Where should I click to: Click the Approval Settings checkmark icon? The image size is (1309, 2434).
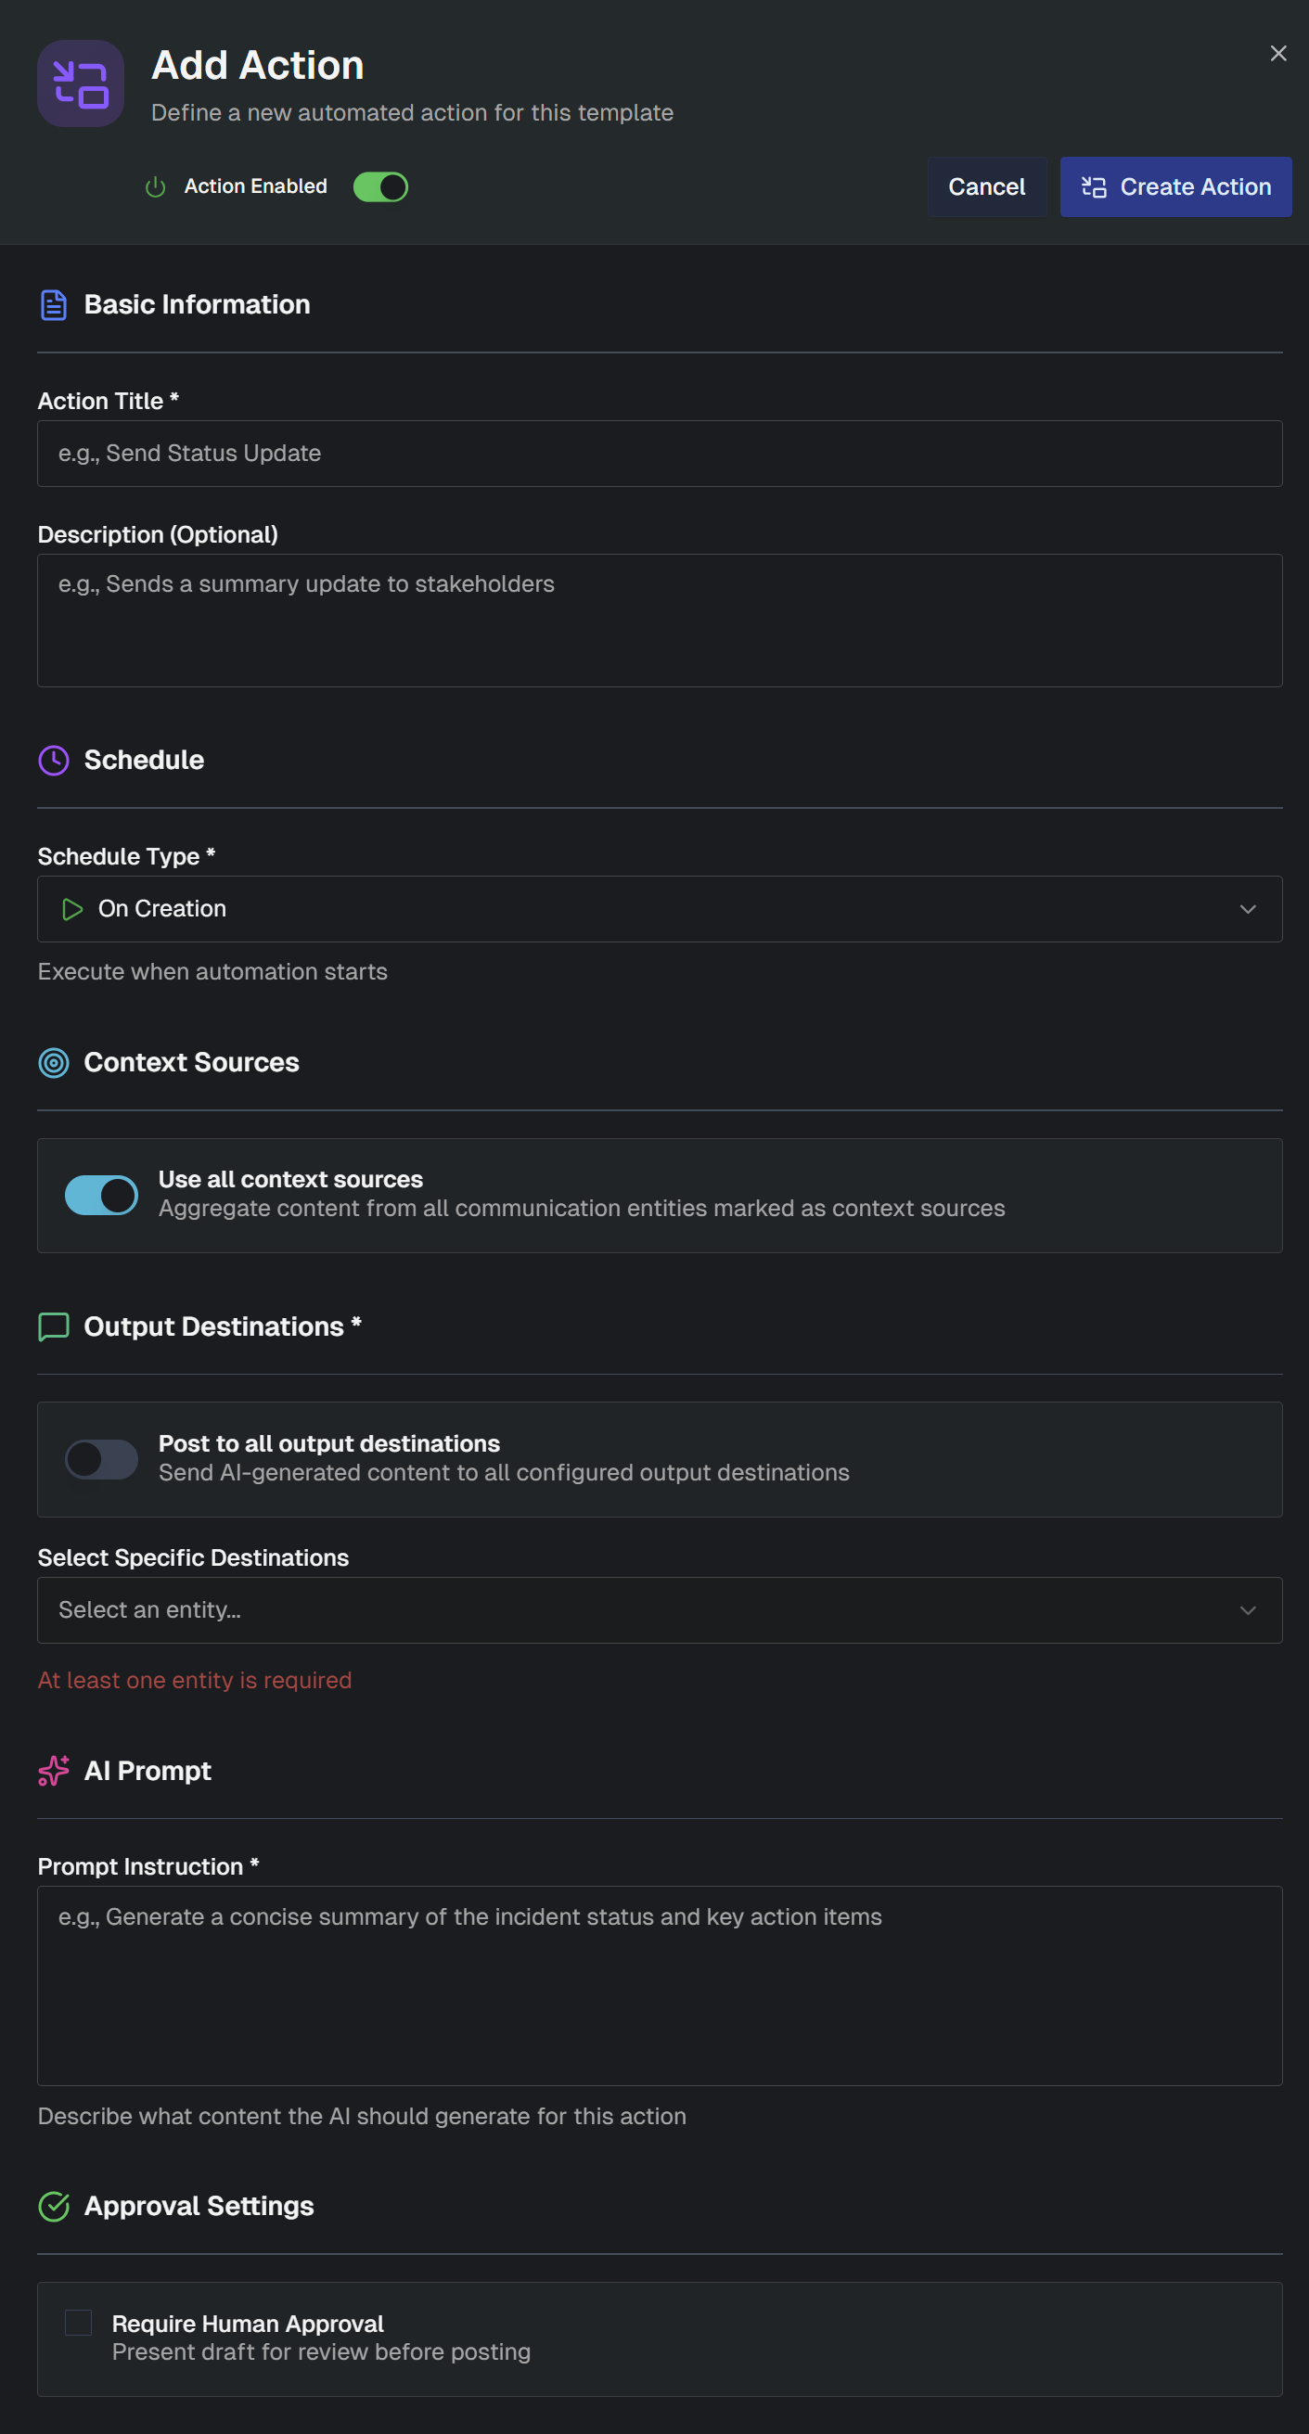(54, 2205)
